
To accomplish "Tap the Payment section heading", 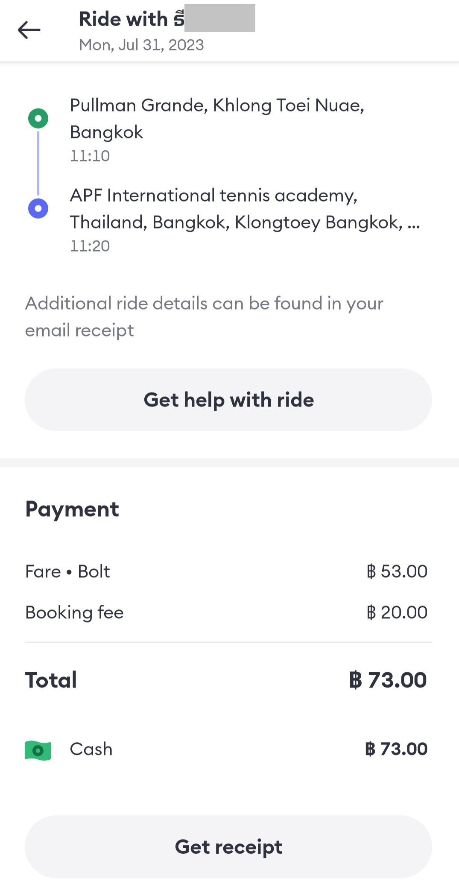I will [x=72, y=509].
